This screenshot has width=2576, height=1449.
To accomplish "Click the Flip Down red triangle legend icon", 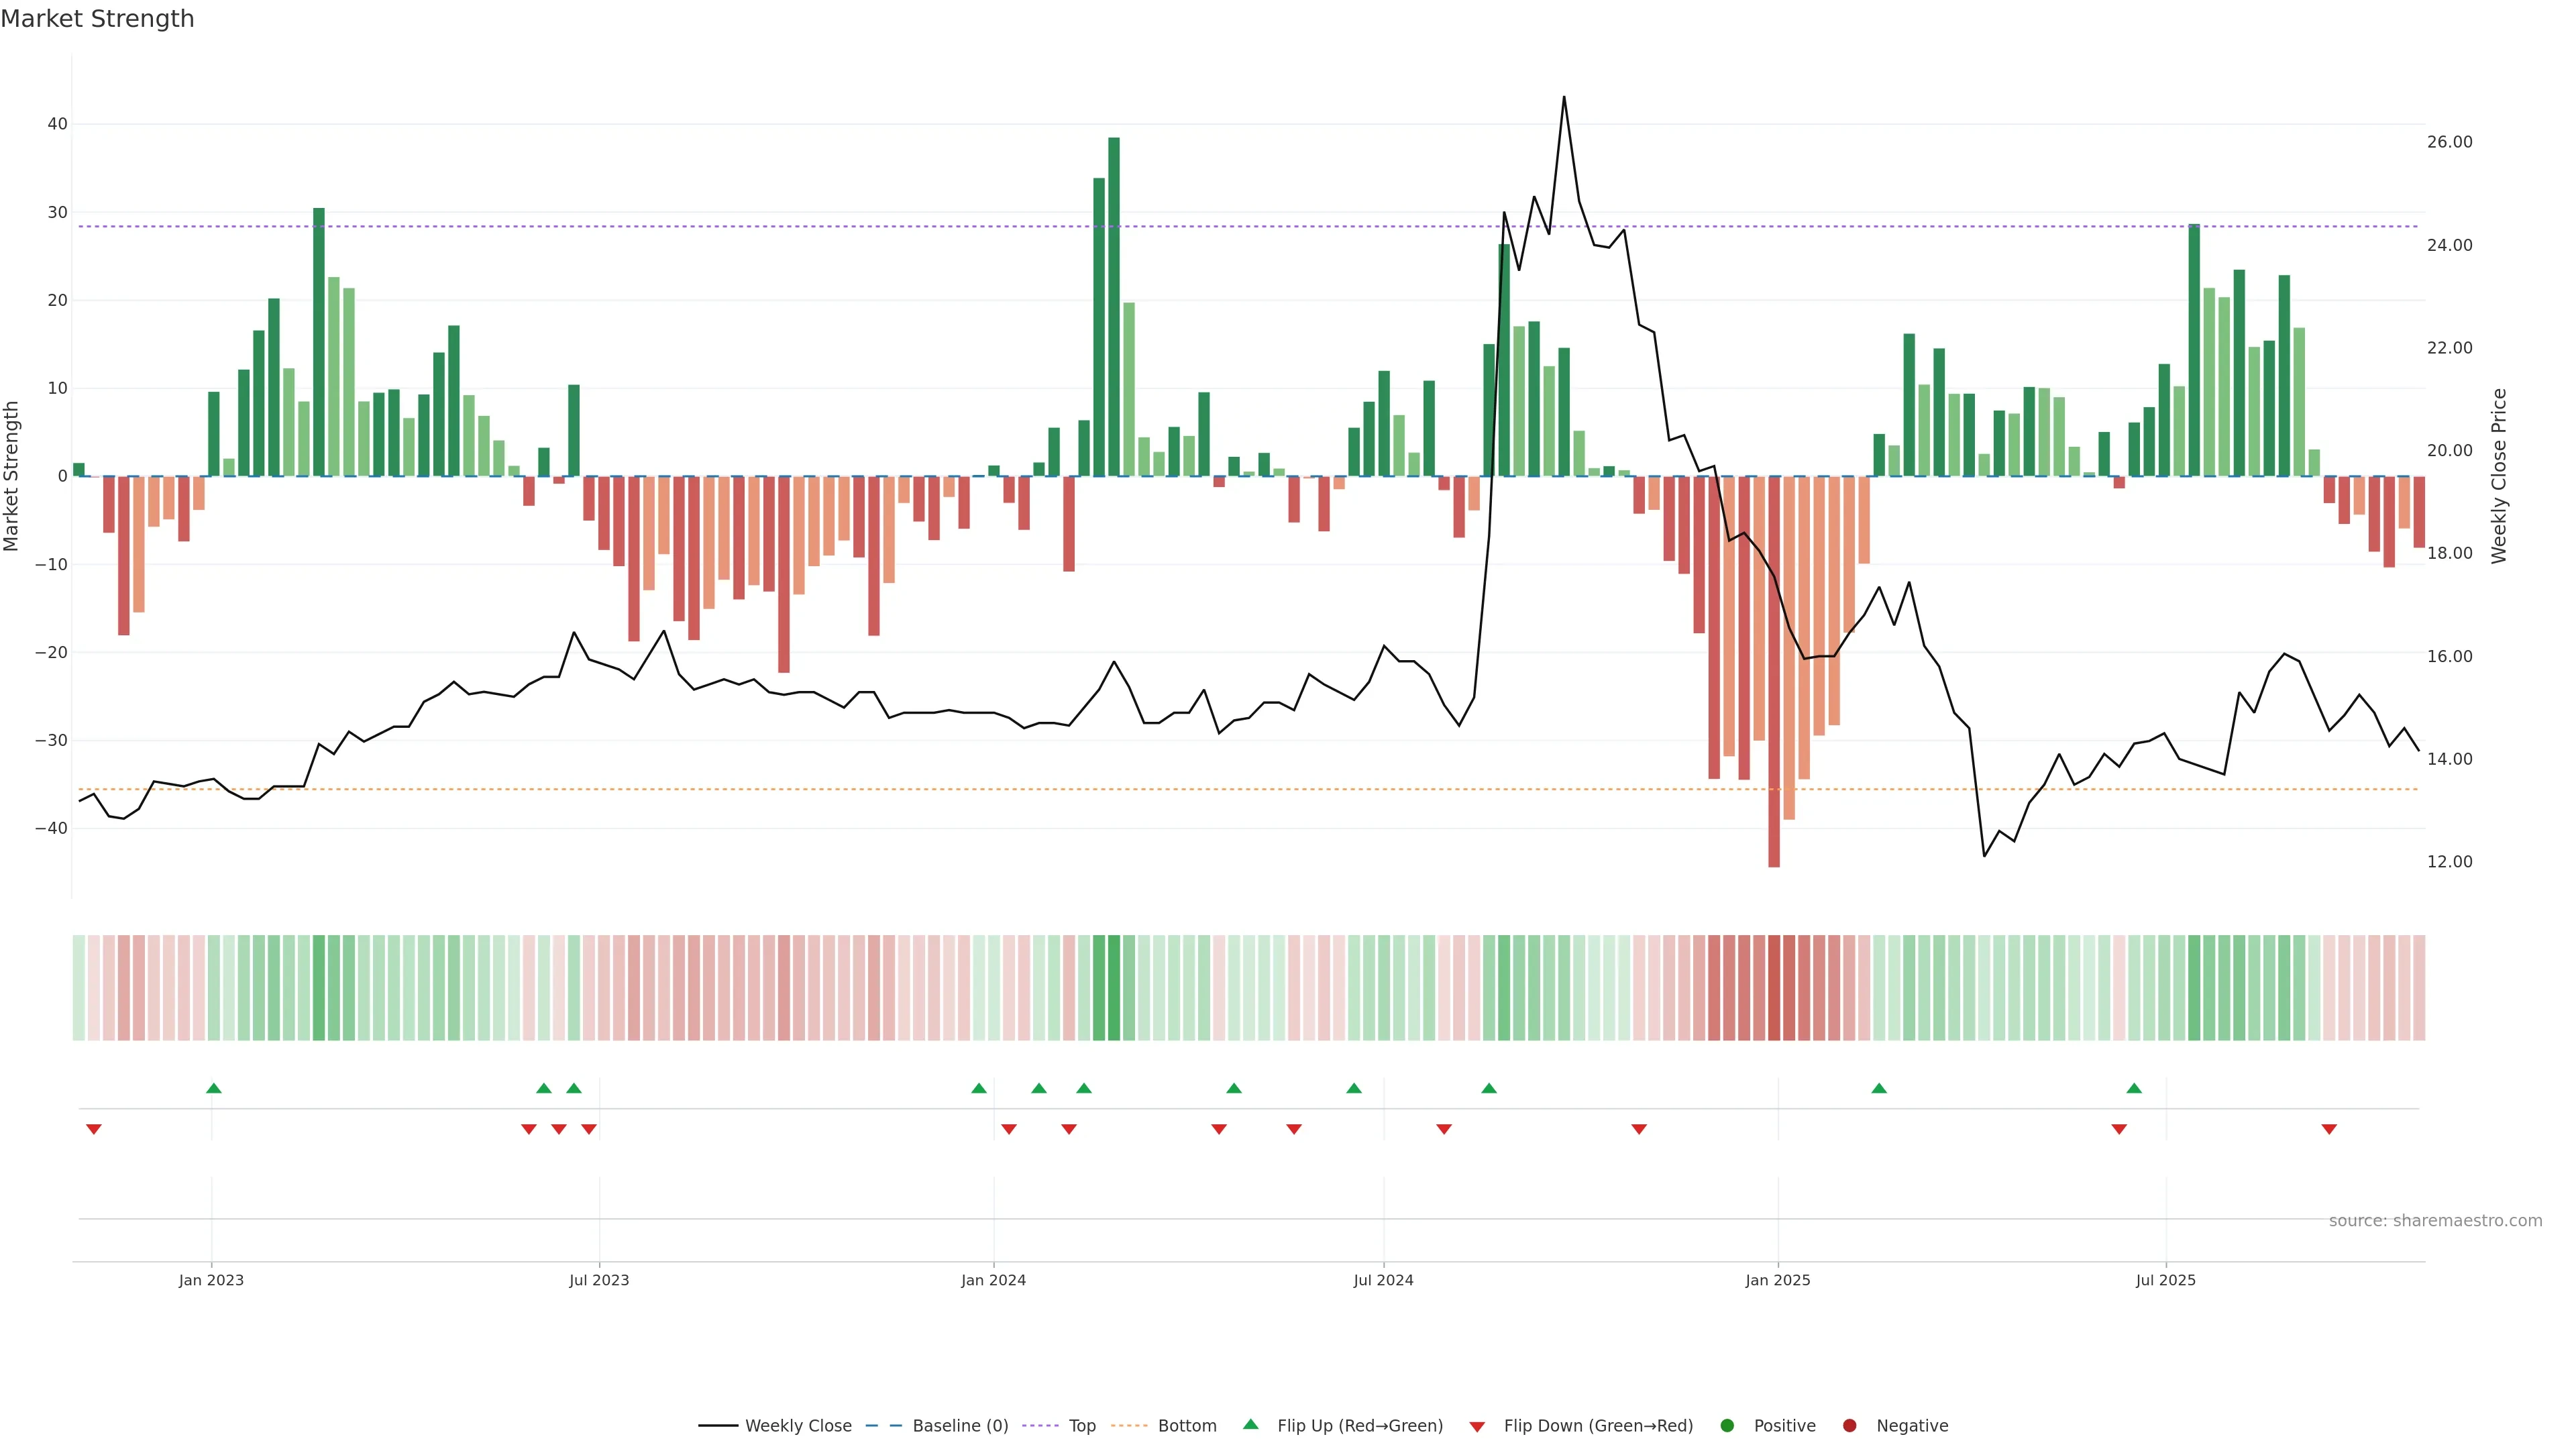I will [1477, 1427].
